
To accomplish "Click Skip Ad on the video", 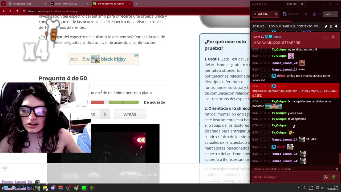I will click(148, 175).
